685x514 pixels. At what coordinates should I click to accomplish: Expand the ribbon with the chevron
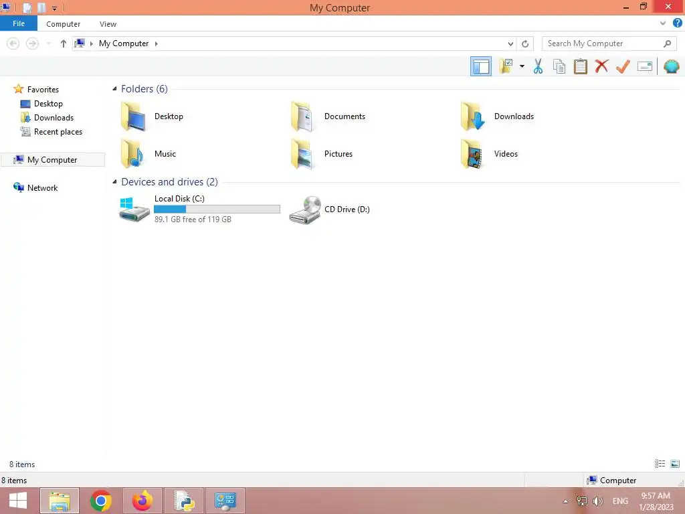click(663, 23)
